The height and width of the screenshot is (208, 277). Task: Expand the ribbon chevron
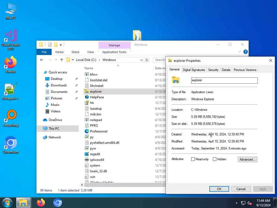[x=240, y=52]
